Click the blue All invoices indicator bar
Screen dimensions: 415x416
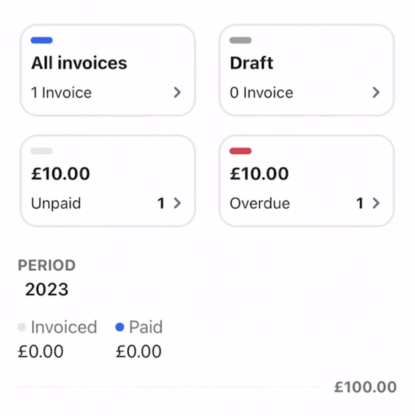pyautogui.click(x=42, y=41)
